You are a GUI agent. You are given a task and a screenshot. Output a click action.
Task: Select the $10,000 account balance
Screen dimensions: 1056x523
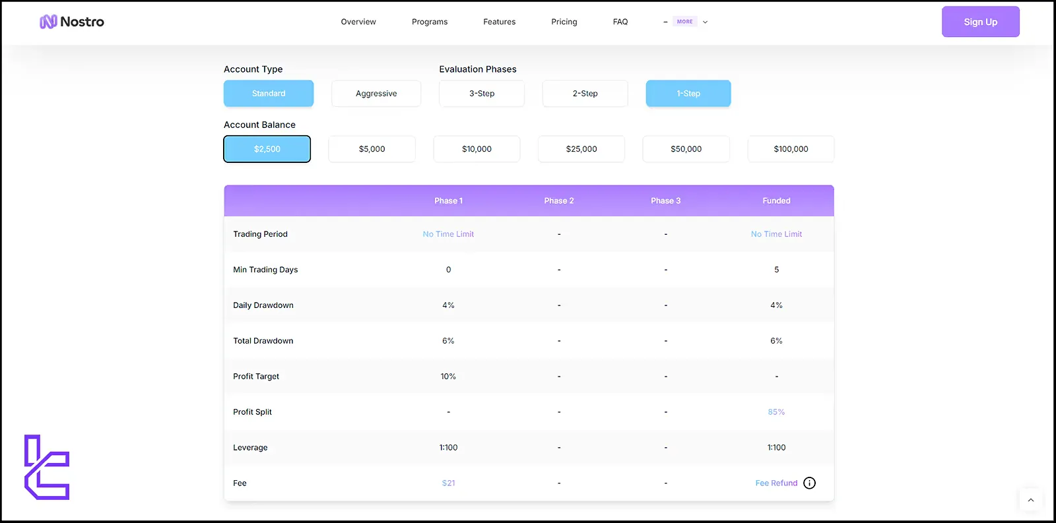(x=477, y=149)
